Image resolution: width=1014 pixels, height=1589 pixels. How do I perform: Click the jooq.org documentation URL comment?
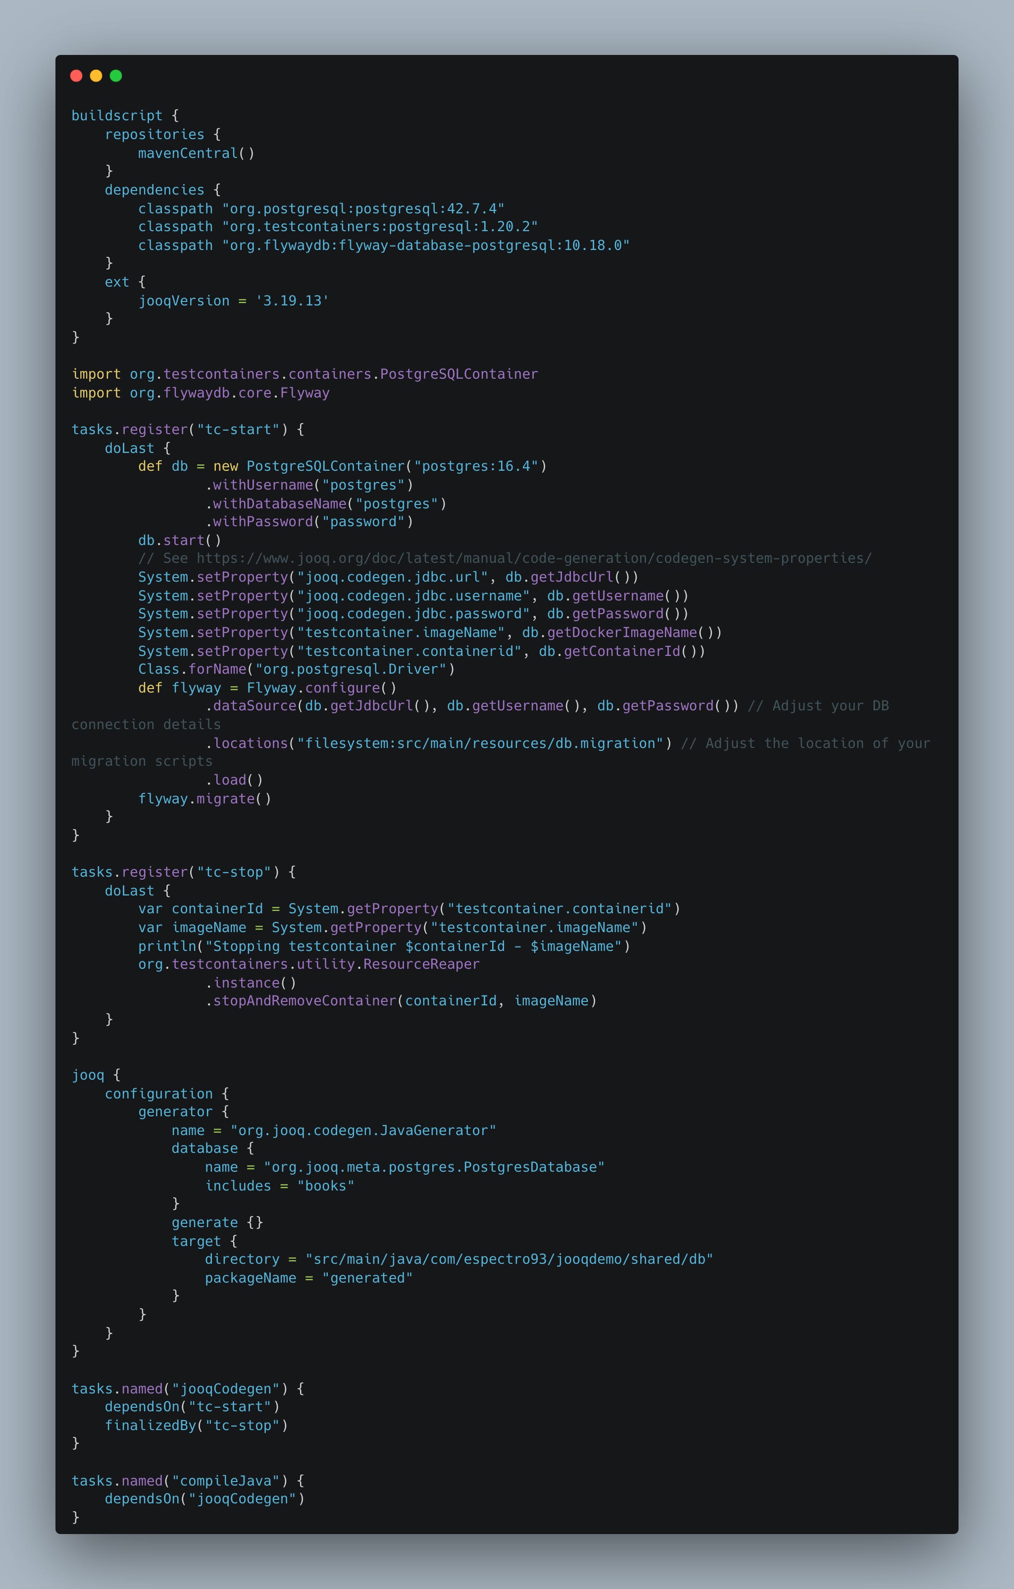tap(533, 558)
